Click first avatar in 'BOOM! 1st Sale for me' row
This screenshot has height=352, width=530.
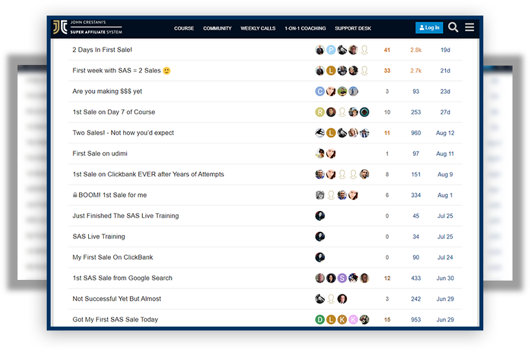(x=320, y=195)
